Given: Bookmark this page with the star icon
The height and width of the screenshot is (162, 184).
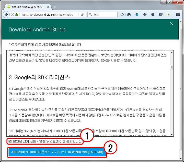Looking at the screenshot, I should [122, 15].
